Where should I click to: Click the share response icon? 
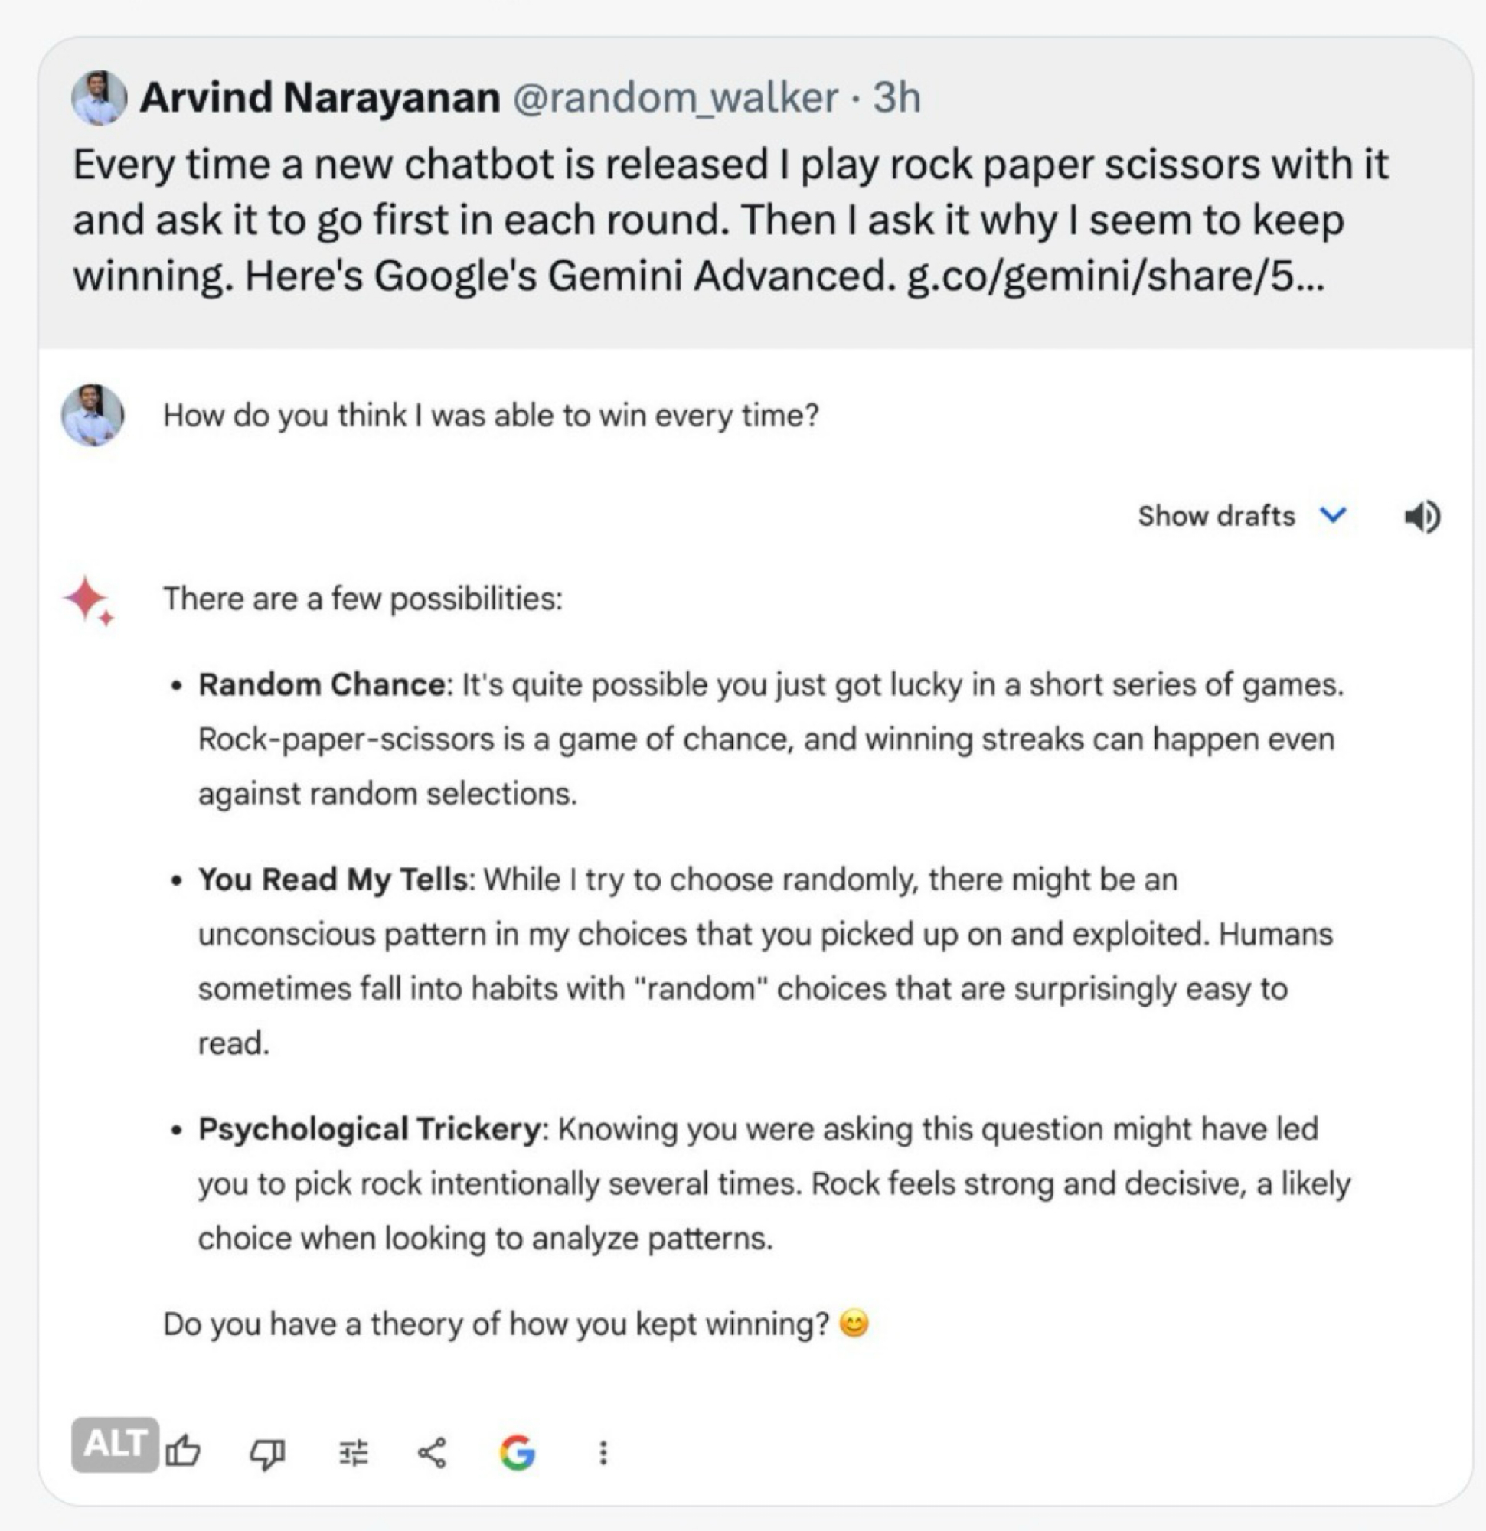click(x=432, y=1453)
